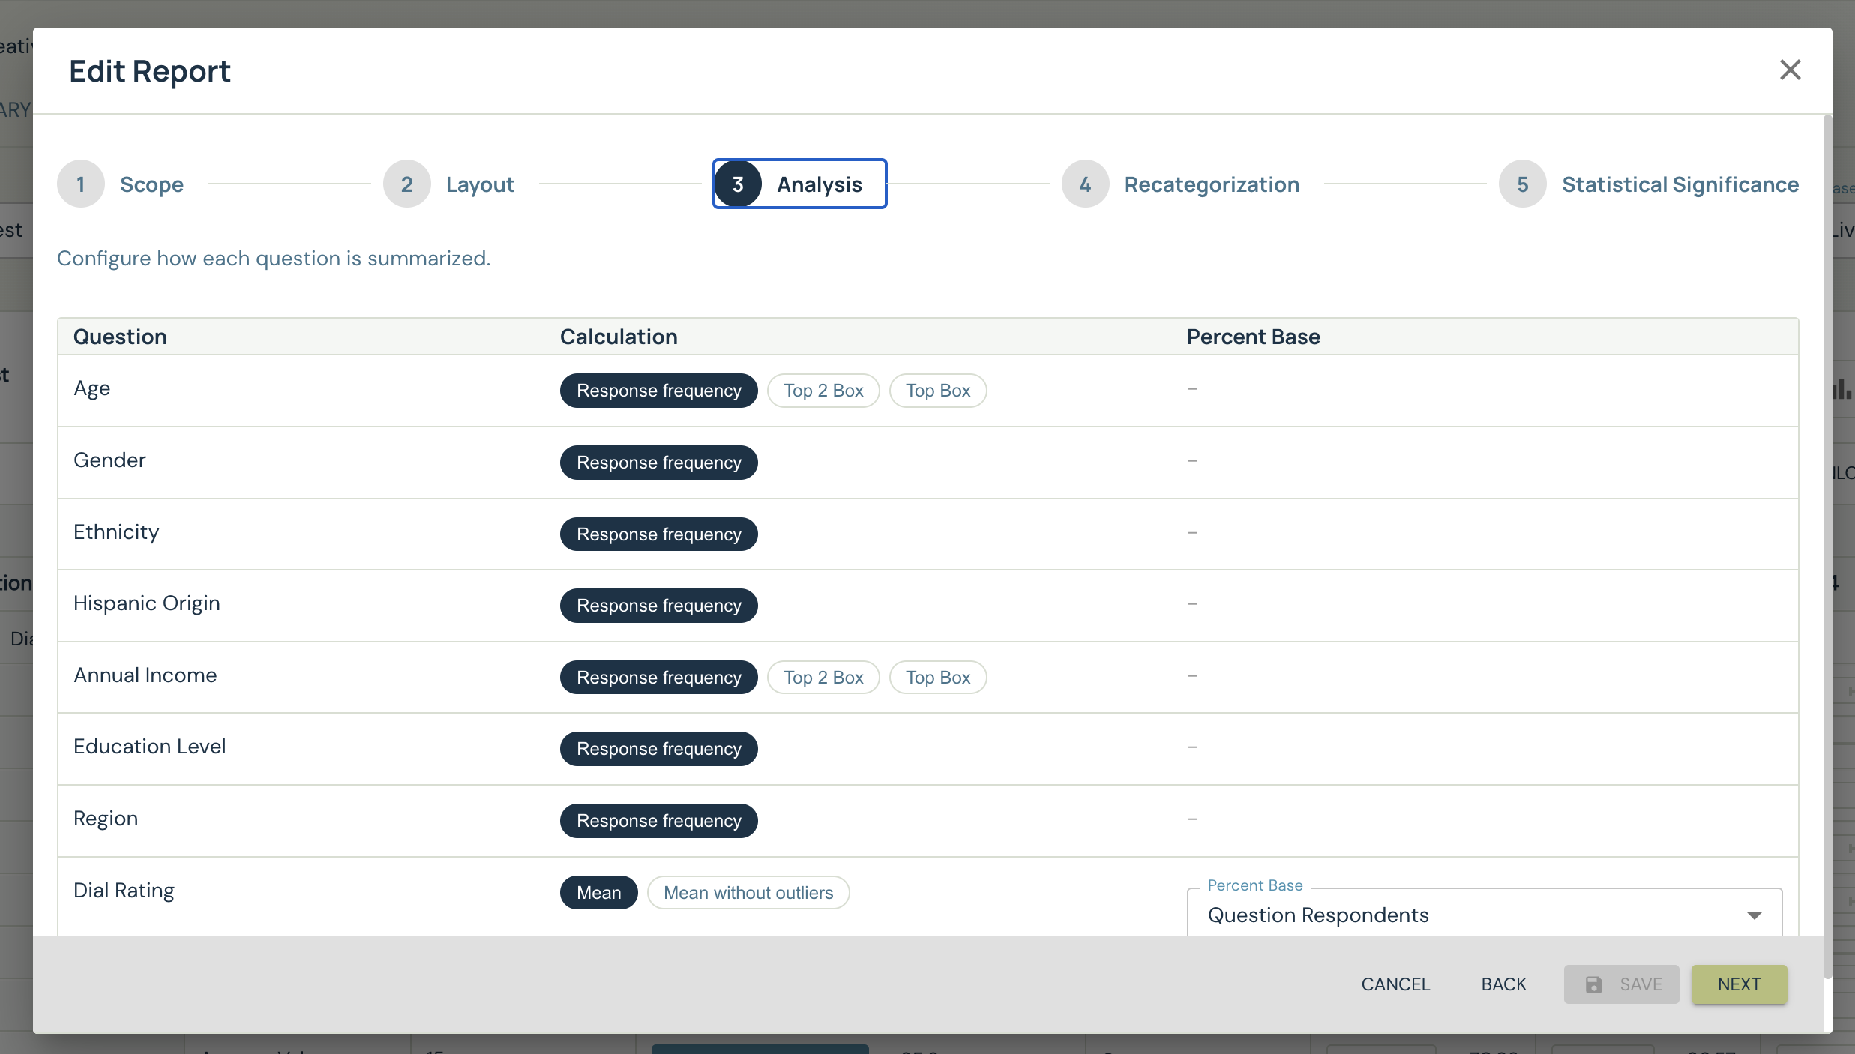The width and height of the screenshot is (1855, 1054).
Task: Go to step 2 Layout
Action: coord(448,184)
